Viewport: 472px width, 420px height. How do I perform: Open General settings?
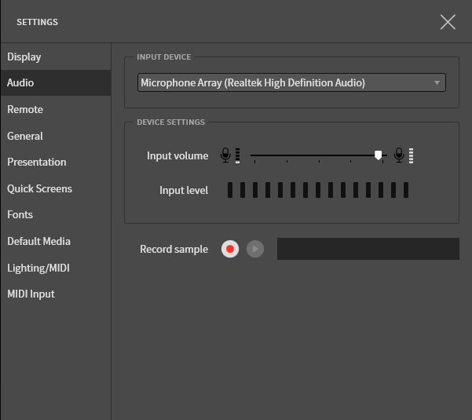click(x=56, y=136)
